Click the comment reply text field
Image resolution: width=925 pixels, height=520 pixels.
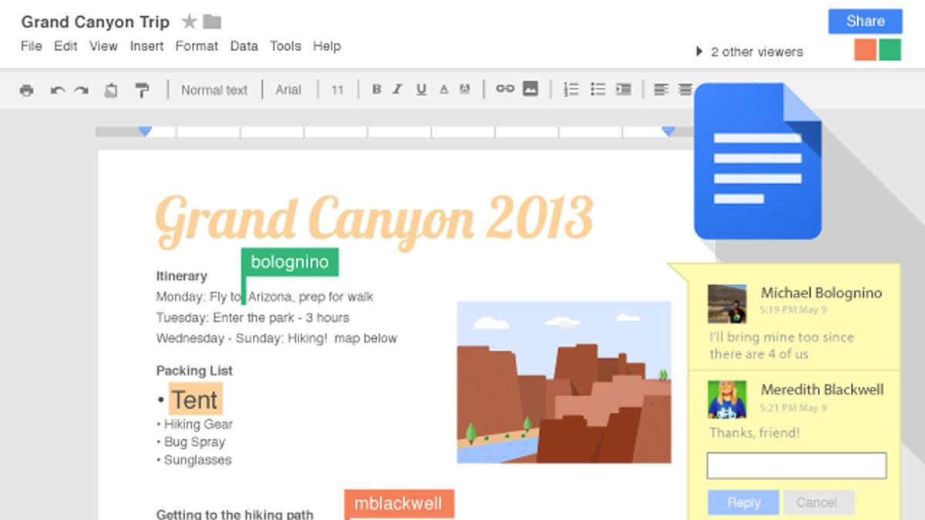796,465
